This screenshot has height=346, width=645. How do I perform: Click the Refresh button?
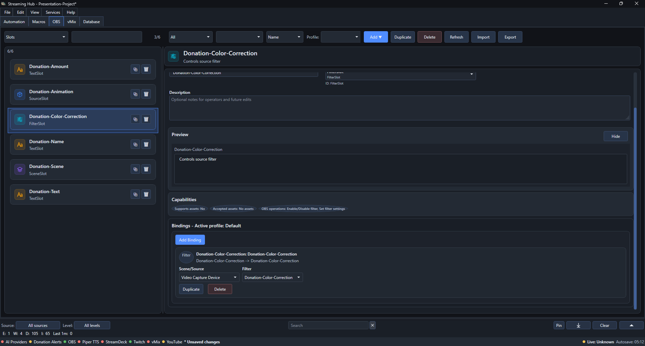457,37
